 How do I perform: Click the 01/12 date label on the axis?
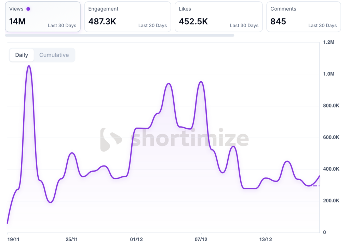(x=136, y=239)
